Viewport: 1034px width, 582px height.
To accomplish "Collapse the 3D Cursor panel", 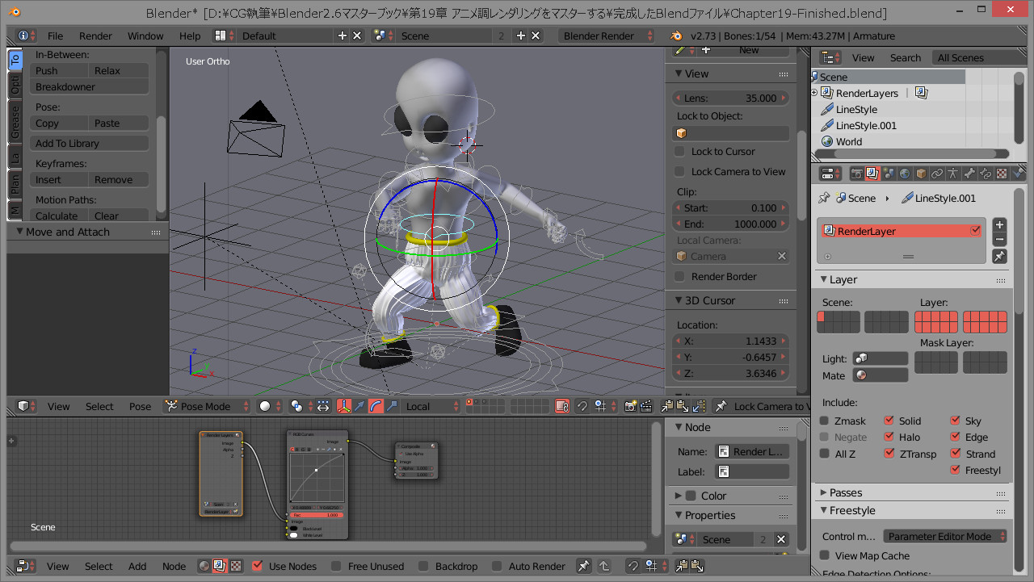I will 680,300.
